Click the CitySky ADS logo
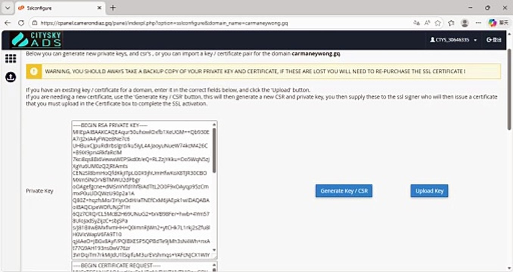 coord(36,40)
